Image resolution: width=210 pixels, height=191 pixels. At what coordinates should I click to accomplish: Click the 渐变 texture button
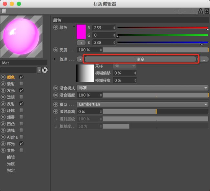tap(140, 59)
